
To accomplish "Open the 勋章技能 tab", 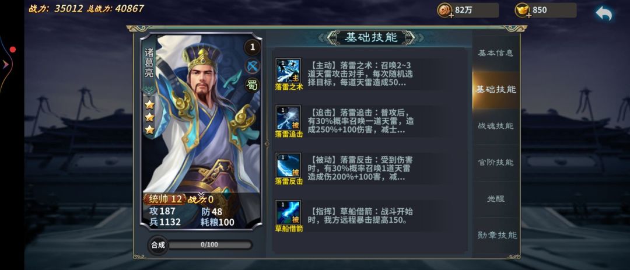I will pyautogui.click(x=495, y=235).
